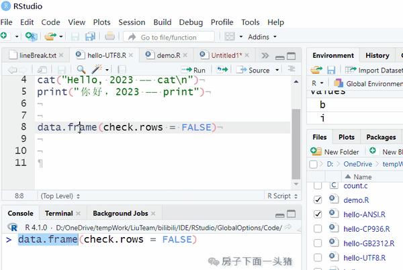Show more editor tabs chevron

coord(265,56)
